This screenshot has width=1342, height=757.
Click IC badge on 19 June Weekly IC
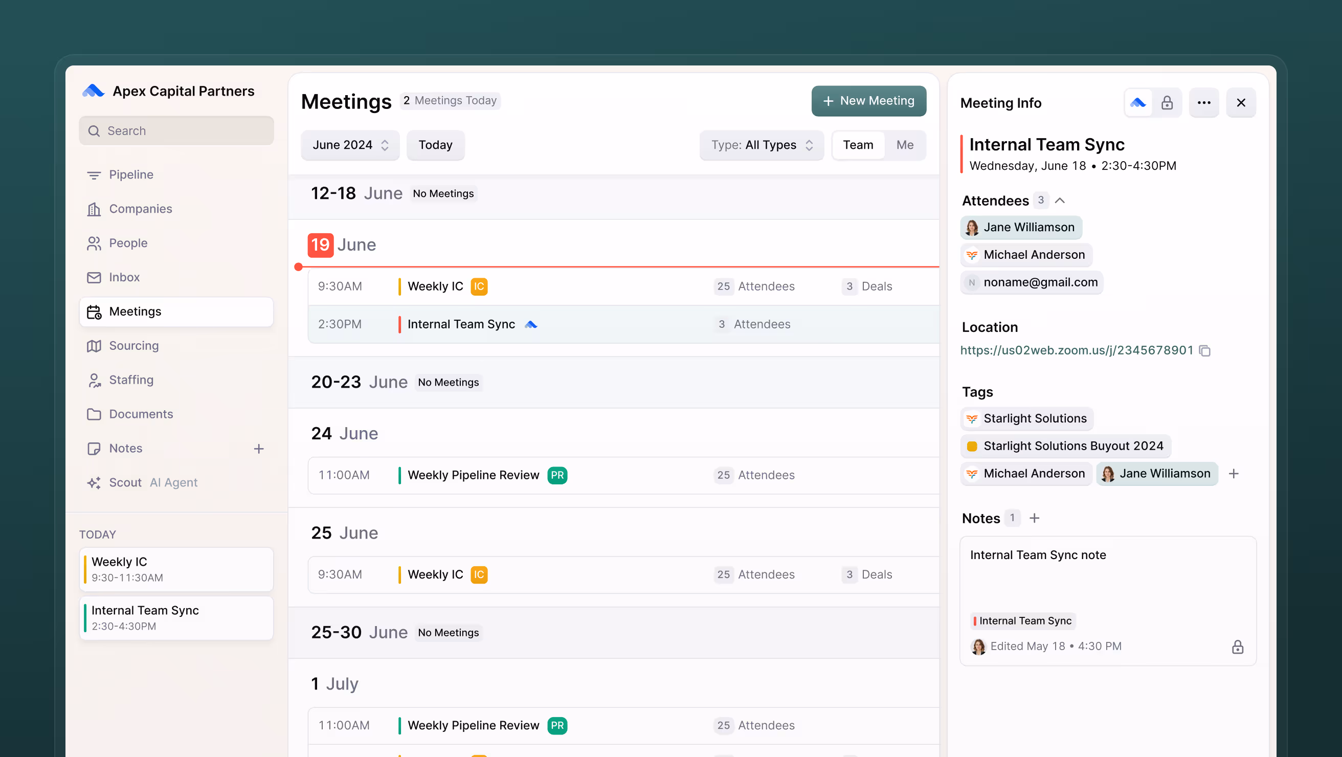[x=479, y=286]
